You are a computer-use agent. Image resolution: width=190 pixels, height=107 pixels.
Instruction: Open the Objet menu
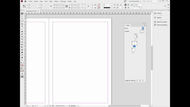[51, 1]
